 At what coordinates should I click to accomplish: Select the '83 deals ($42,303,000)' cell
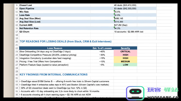(x=125, y=9)
